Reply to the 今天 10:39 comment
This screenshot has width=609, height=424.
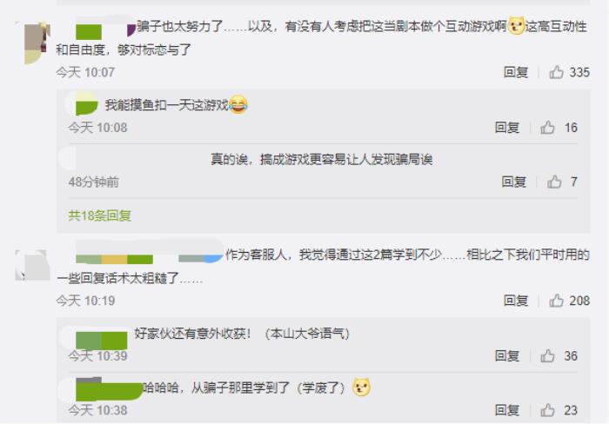click(507, 355)
